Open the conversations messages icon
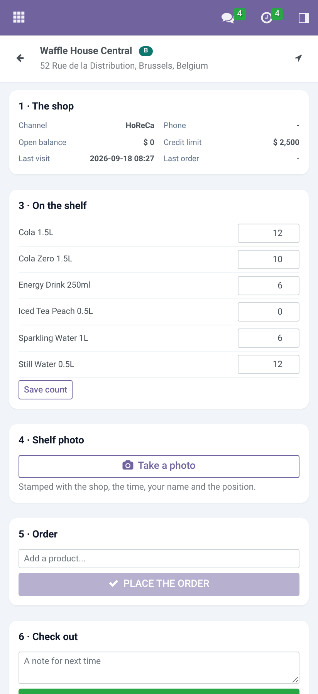The image size is (318, 694). coord(228,18)
